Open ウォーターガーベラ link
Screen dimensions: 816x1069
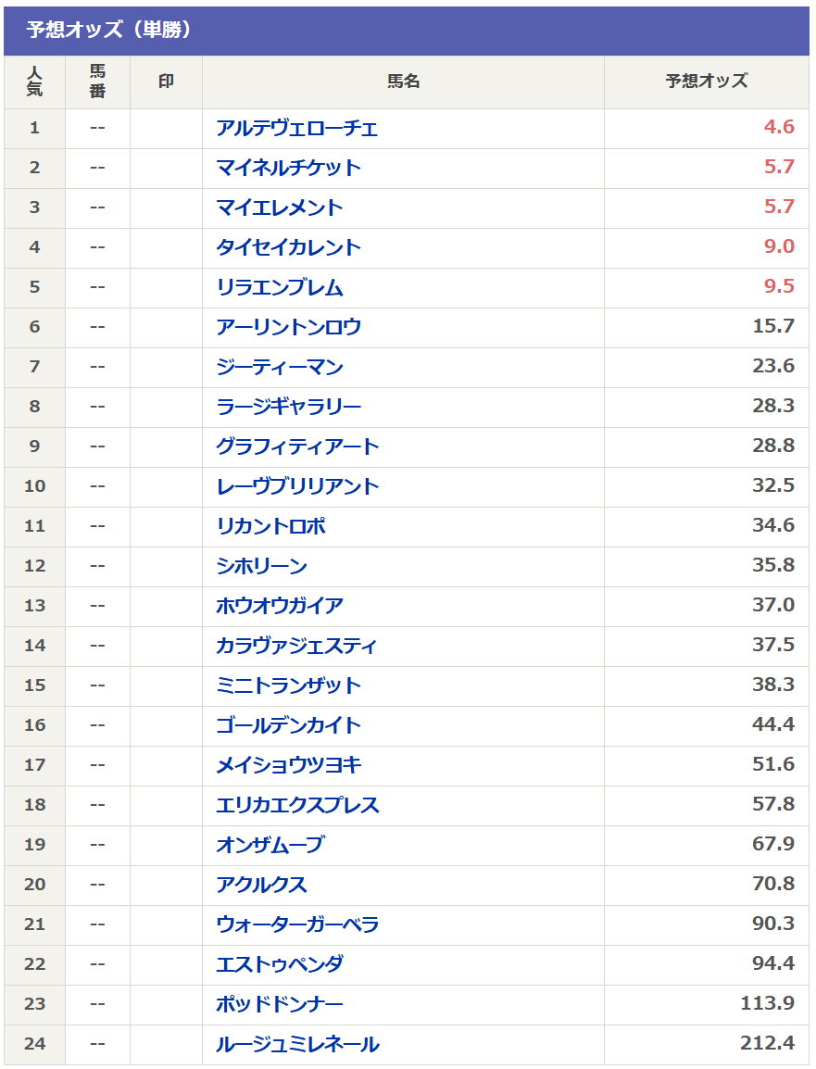pos(297,924)
